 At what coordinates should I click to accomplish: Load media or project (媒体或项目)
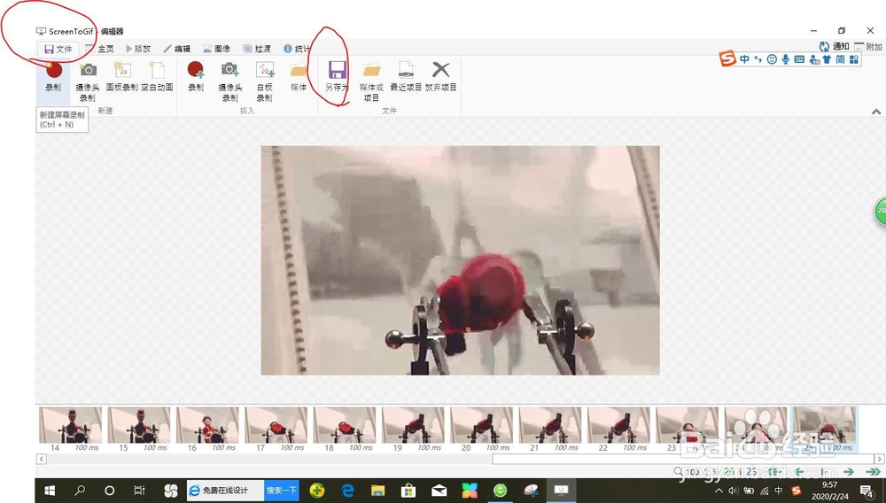[x=371, y=81]
